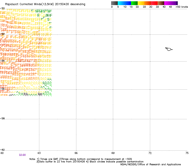Click the longitude label '66'
This screenshot has height=166, width=189.
[x=76, y=153]
